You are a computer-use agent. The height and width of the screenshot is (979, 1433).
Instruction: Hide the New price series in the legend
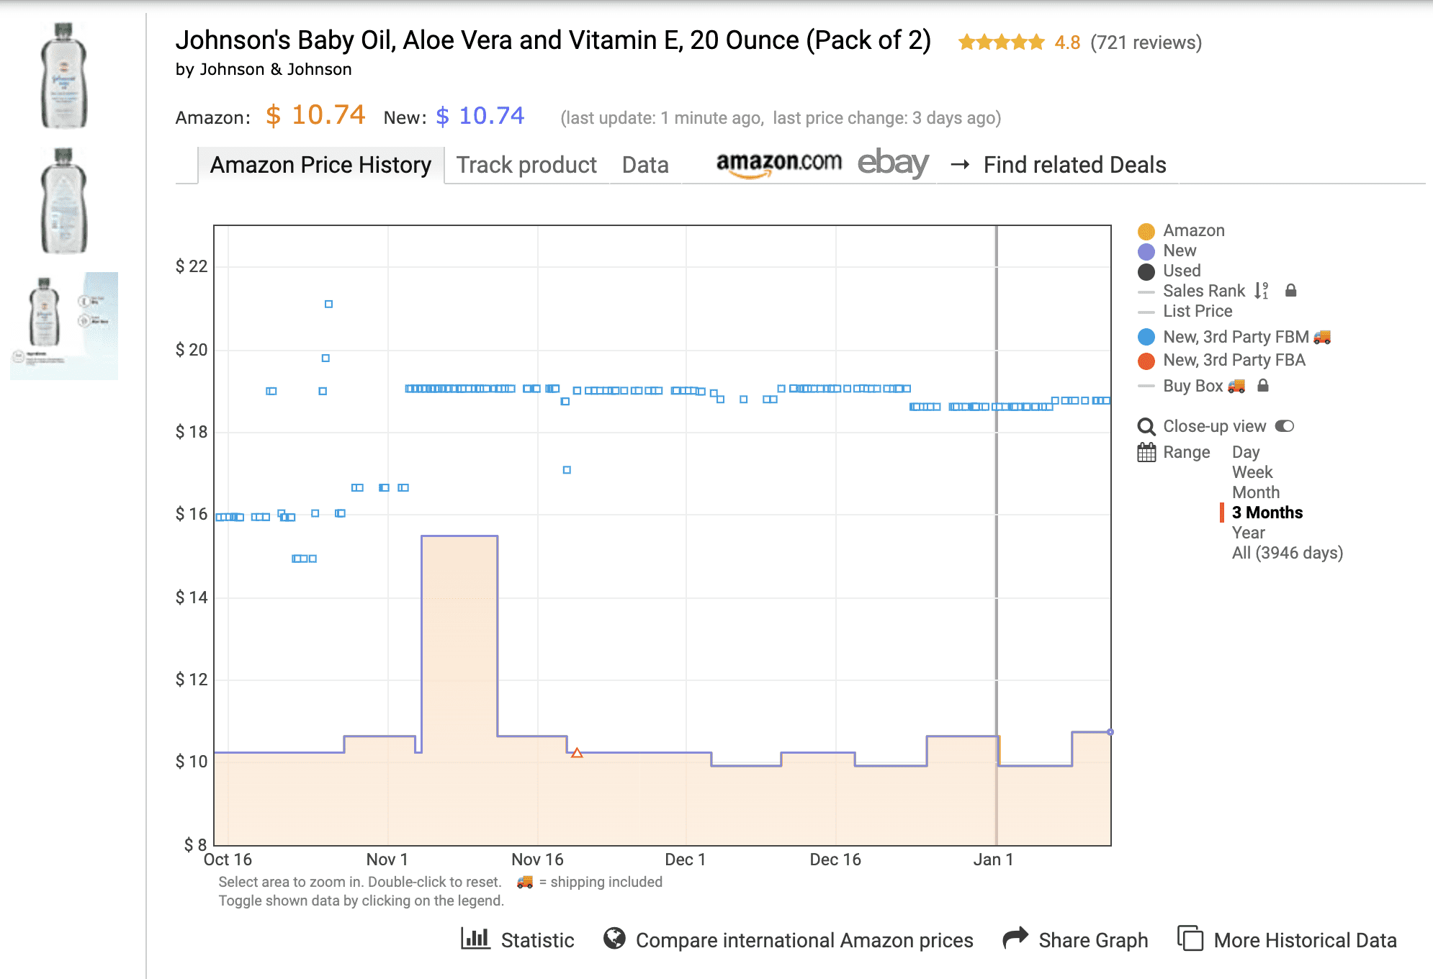click(x=1180, y=251)
